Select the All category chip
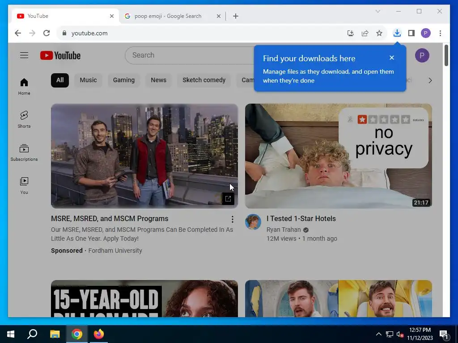This screenshot has width=458, height=343. click(x=60, y=80)
